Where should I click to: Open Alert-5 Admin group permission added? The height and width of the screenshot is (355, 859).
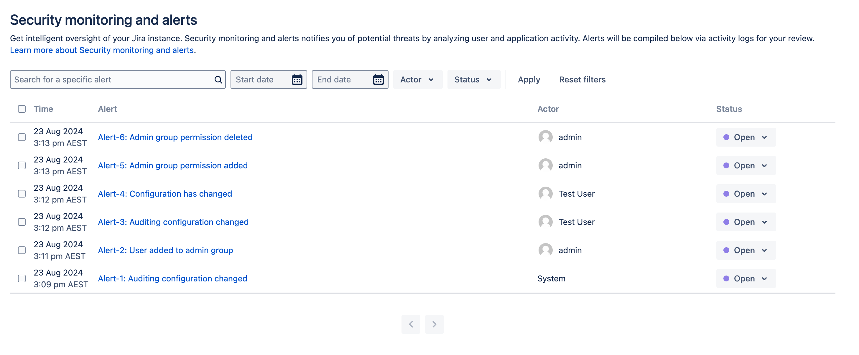[x=172, y=165]
